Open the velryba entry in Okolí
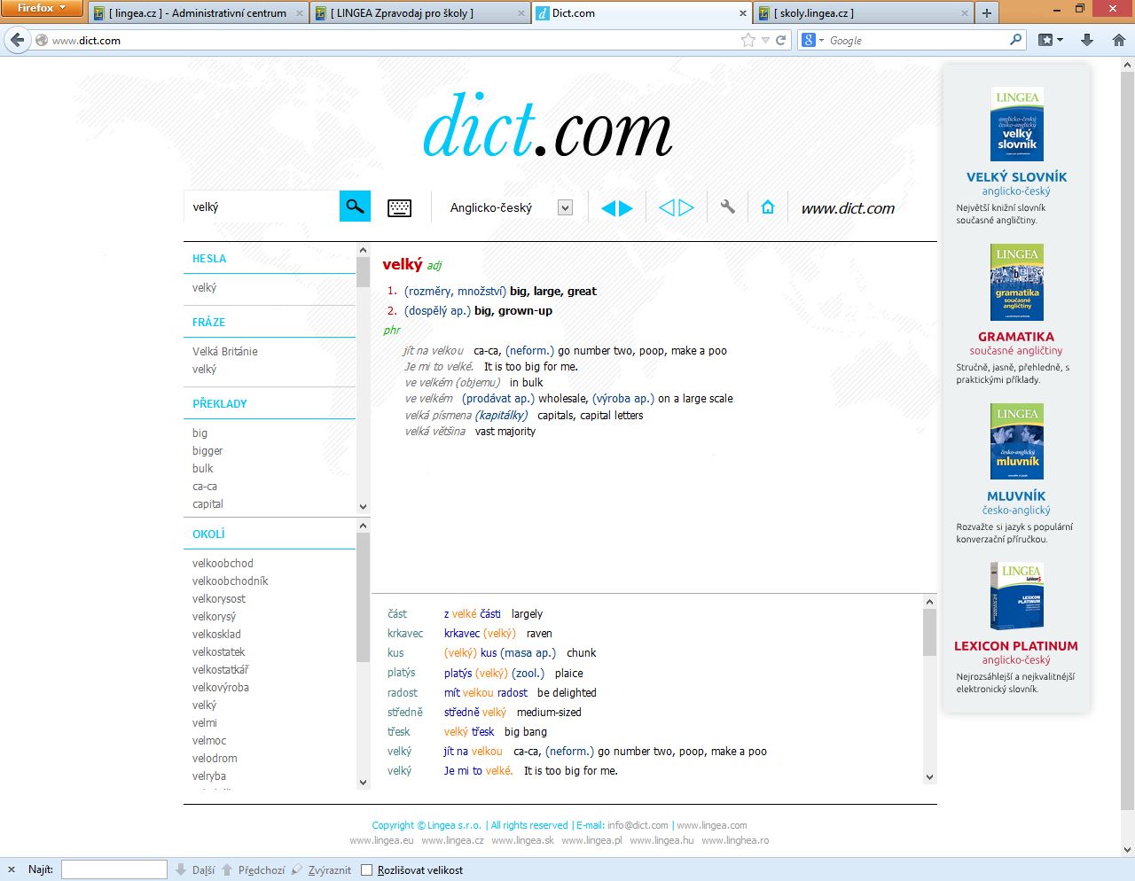Viewport: 1135px width, 881px height. coord(209,776)
